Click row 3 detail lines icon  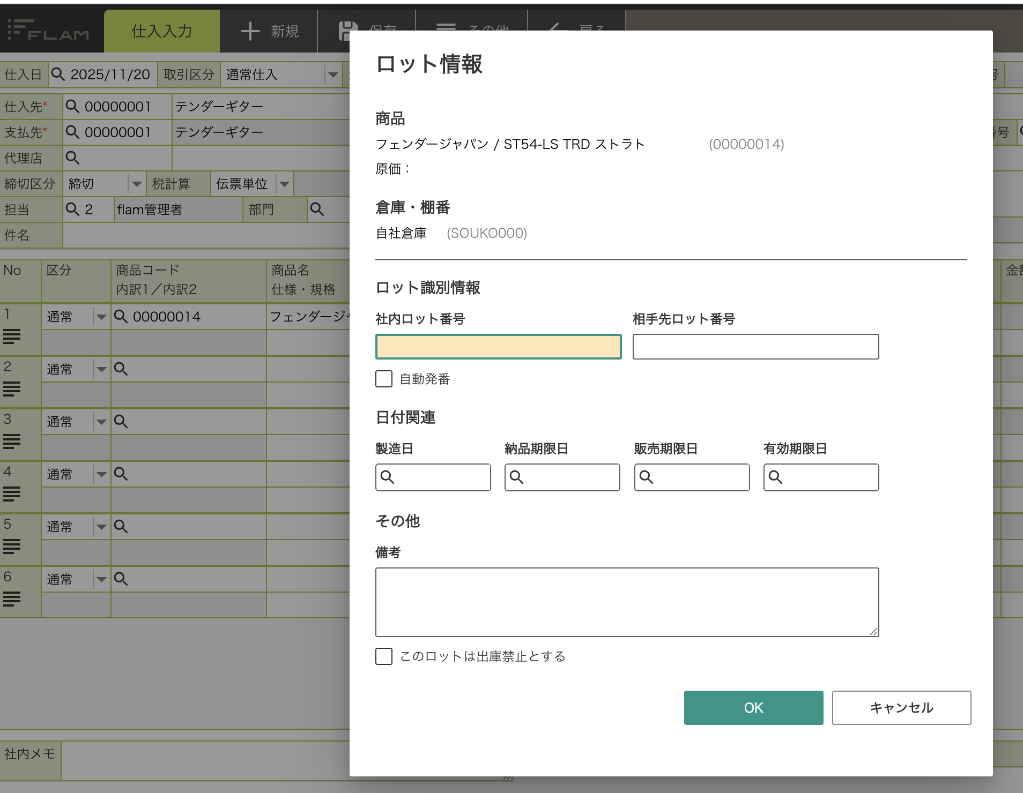(12, 442)
